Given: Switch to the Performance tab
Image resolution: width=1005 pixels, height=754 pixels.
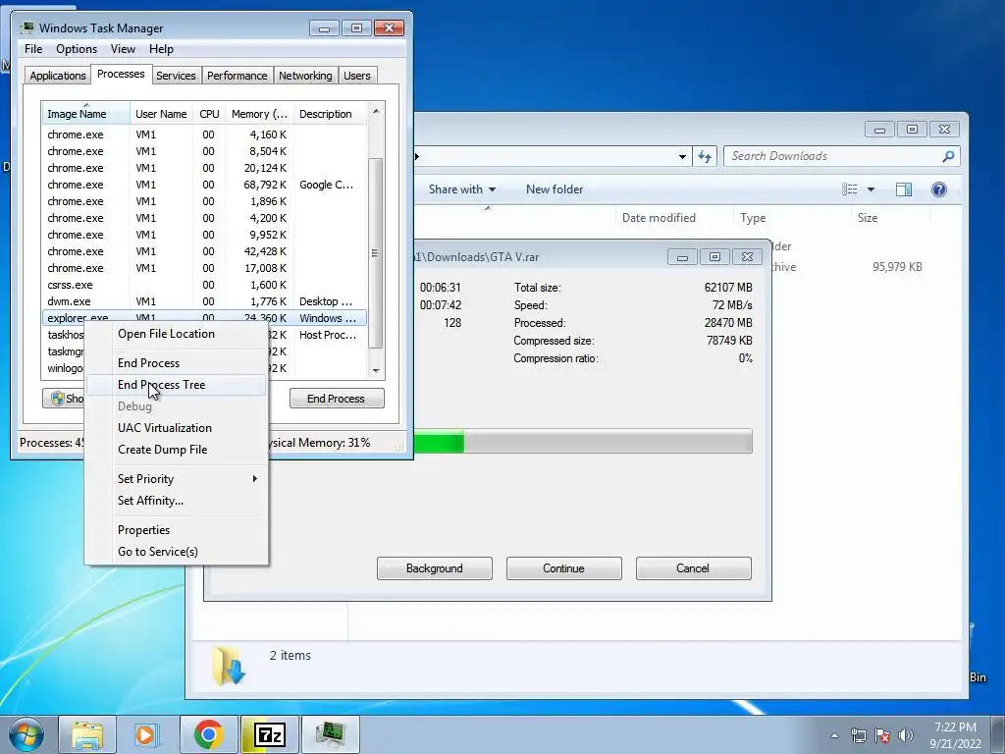Looking at the screenshot, I should coord(238,76).
